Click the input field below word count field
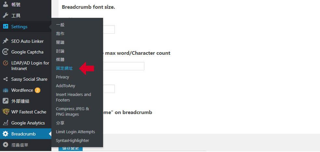The width and height of the screenshot is (320, 152). (109, 89)
